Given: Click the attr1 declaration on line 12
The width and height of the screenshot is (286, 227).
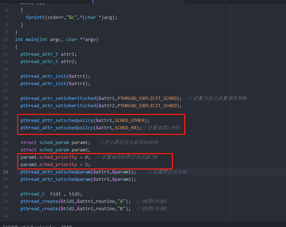Looking at the screenshot, I should (x=68, y=54).
